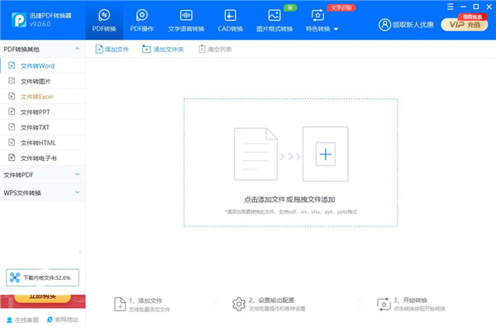This screenshot has height=327, width=496.
Task: Open the 文字语音转换 tab
Action: click(186, 21)
